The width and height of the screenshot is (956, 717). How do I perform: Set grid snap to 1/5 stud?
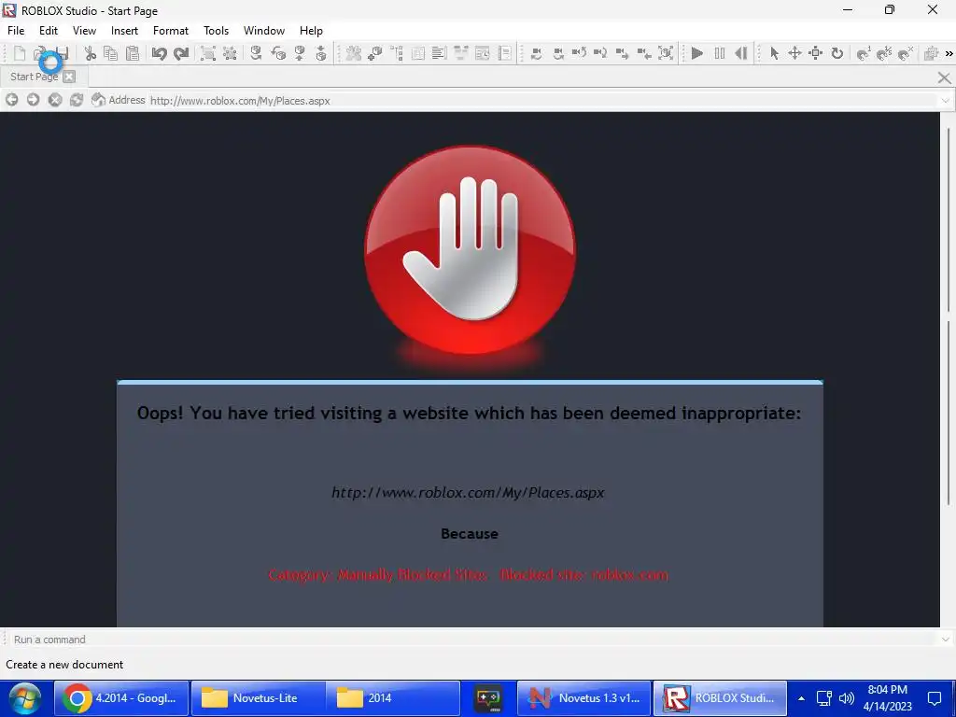tap(884, 53)
